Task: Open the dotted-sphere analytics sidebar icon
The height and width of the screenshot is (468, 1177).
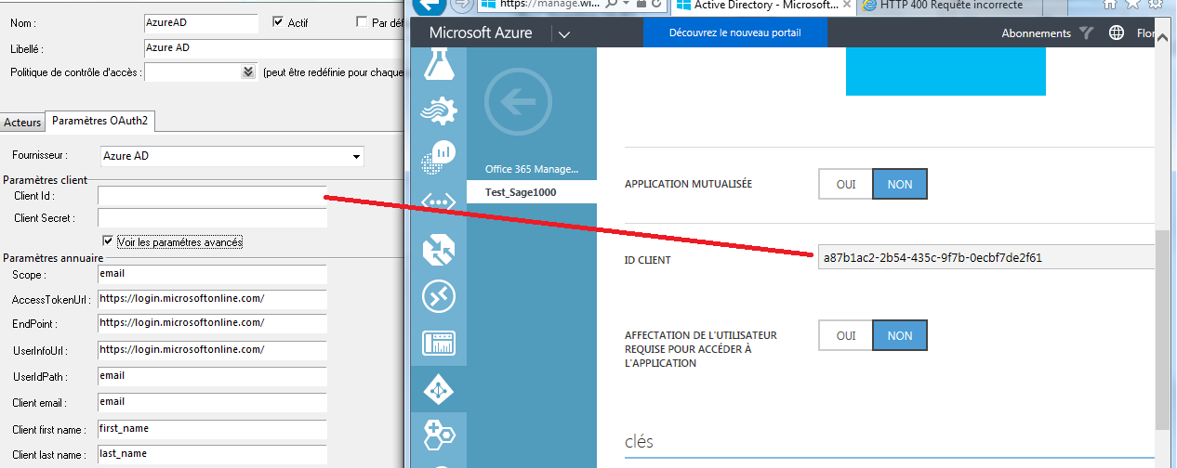Action: pyautogui.click(x=438, y=157)
